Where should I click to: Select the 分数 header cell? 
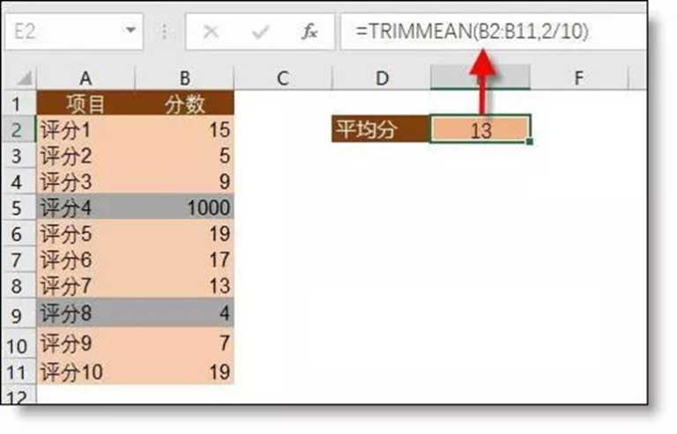[185, 105]
